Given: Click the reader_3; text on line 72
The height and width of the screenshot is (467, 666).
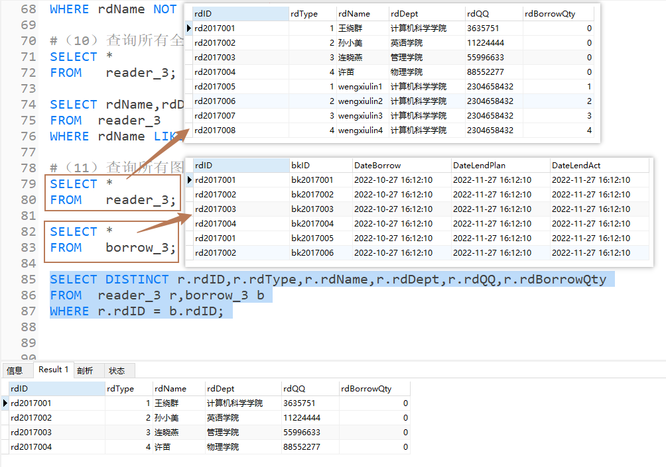Looking at the screenshot, I should tap(141, 72).
